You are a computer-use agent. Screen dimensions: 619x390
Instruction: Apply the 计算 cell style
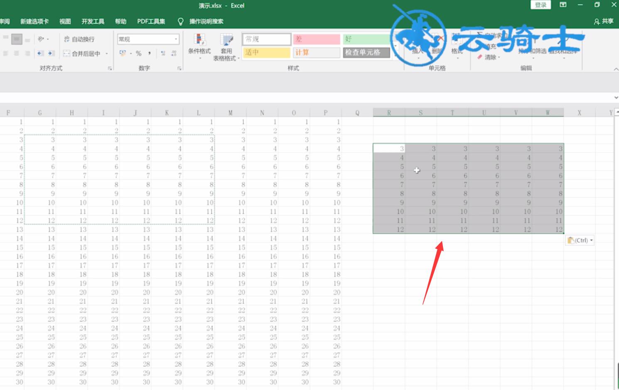click(317, 52)
